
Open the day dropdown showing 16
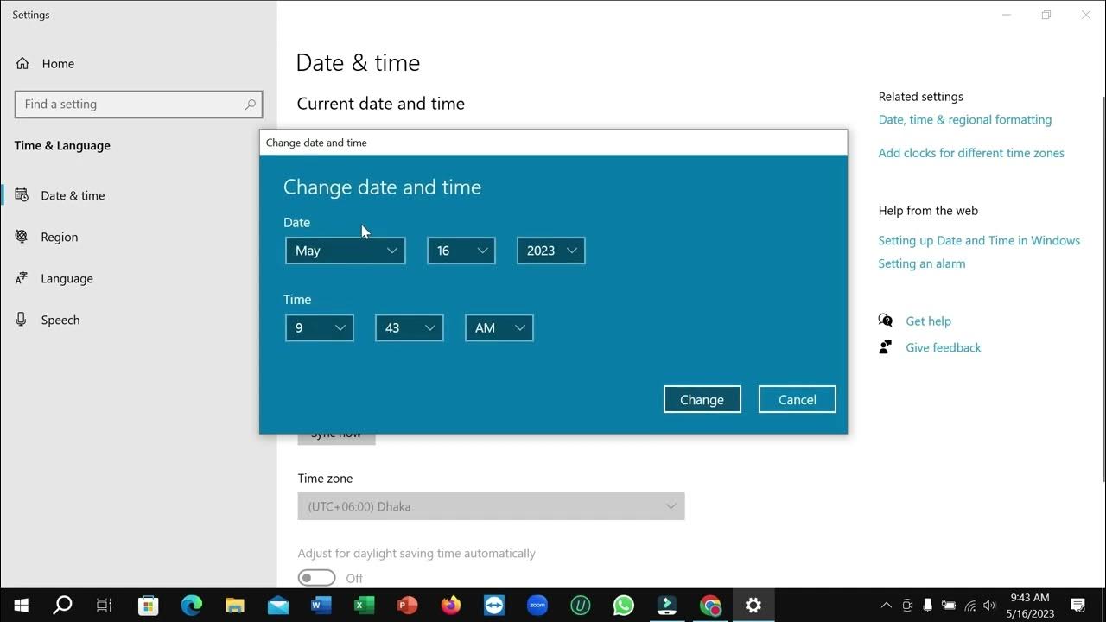461,251
